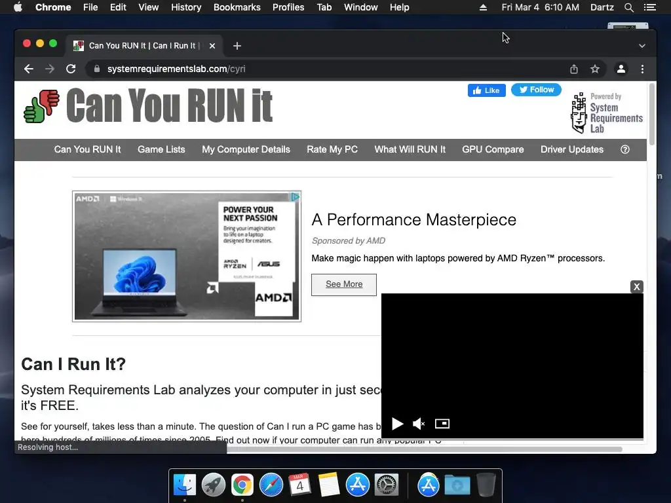The width and height of the screenshot is (671, 503).
Task: Open My Computer Details nav item
Action: tap(246, 149)
